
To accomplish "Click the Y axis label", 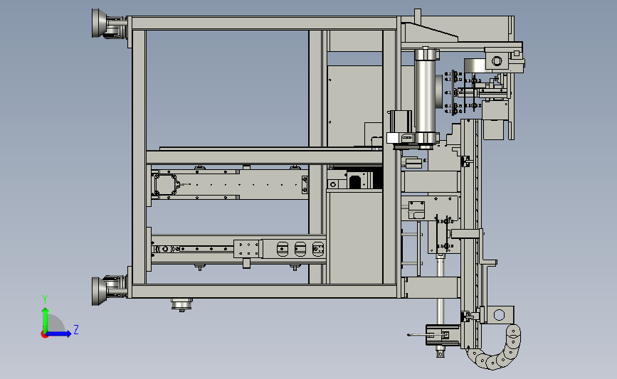I will pos(45,299).
